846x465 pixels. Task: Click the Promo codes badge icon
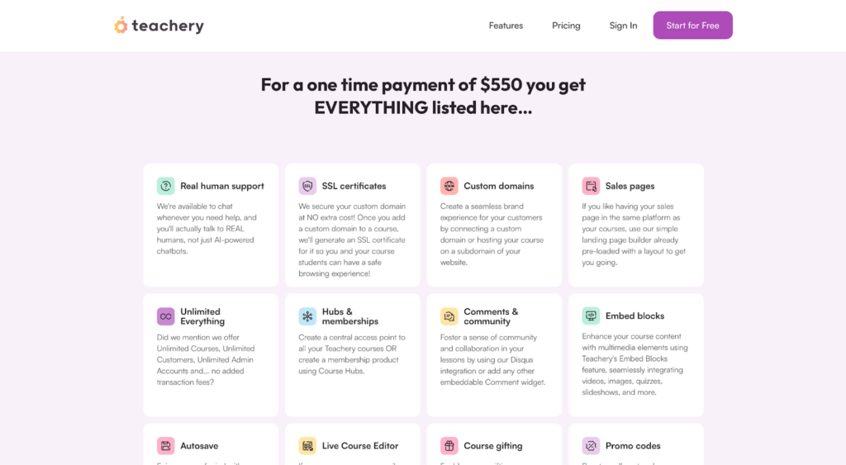tap(591, 446)
